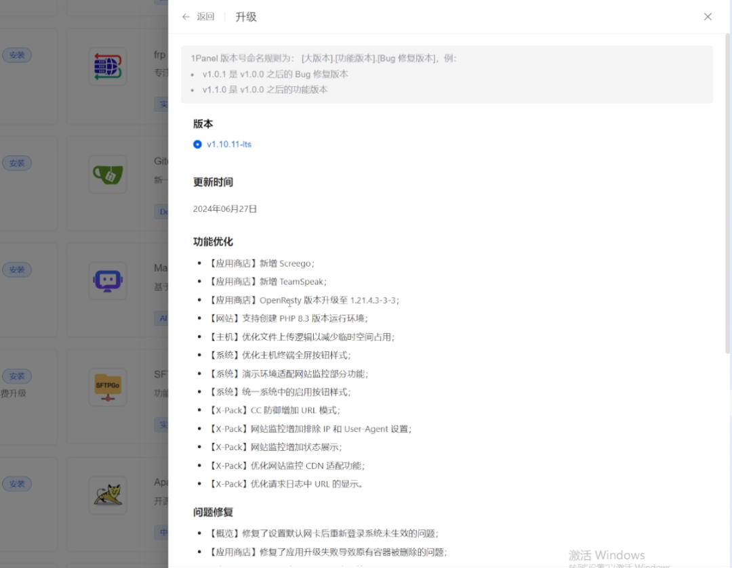
Task: Click 演示环境适配网站监控部分功能 line
Action: click(288, 374)
